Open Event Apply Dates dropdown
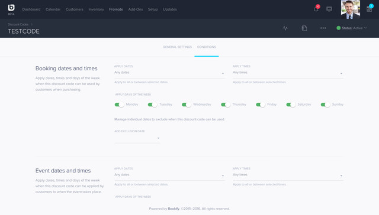 tap(170, 175)
